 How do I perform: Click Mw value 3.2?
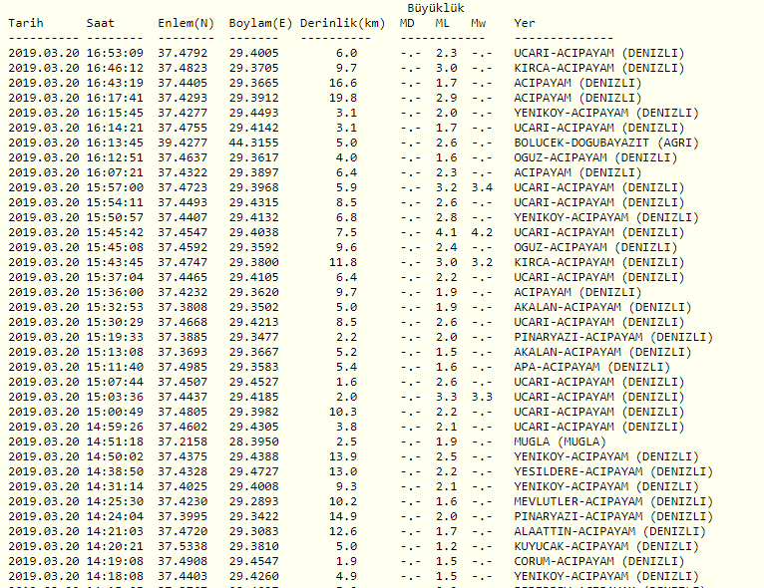click(482, 262)
